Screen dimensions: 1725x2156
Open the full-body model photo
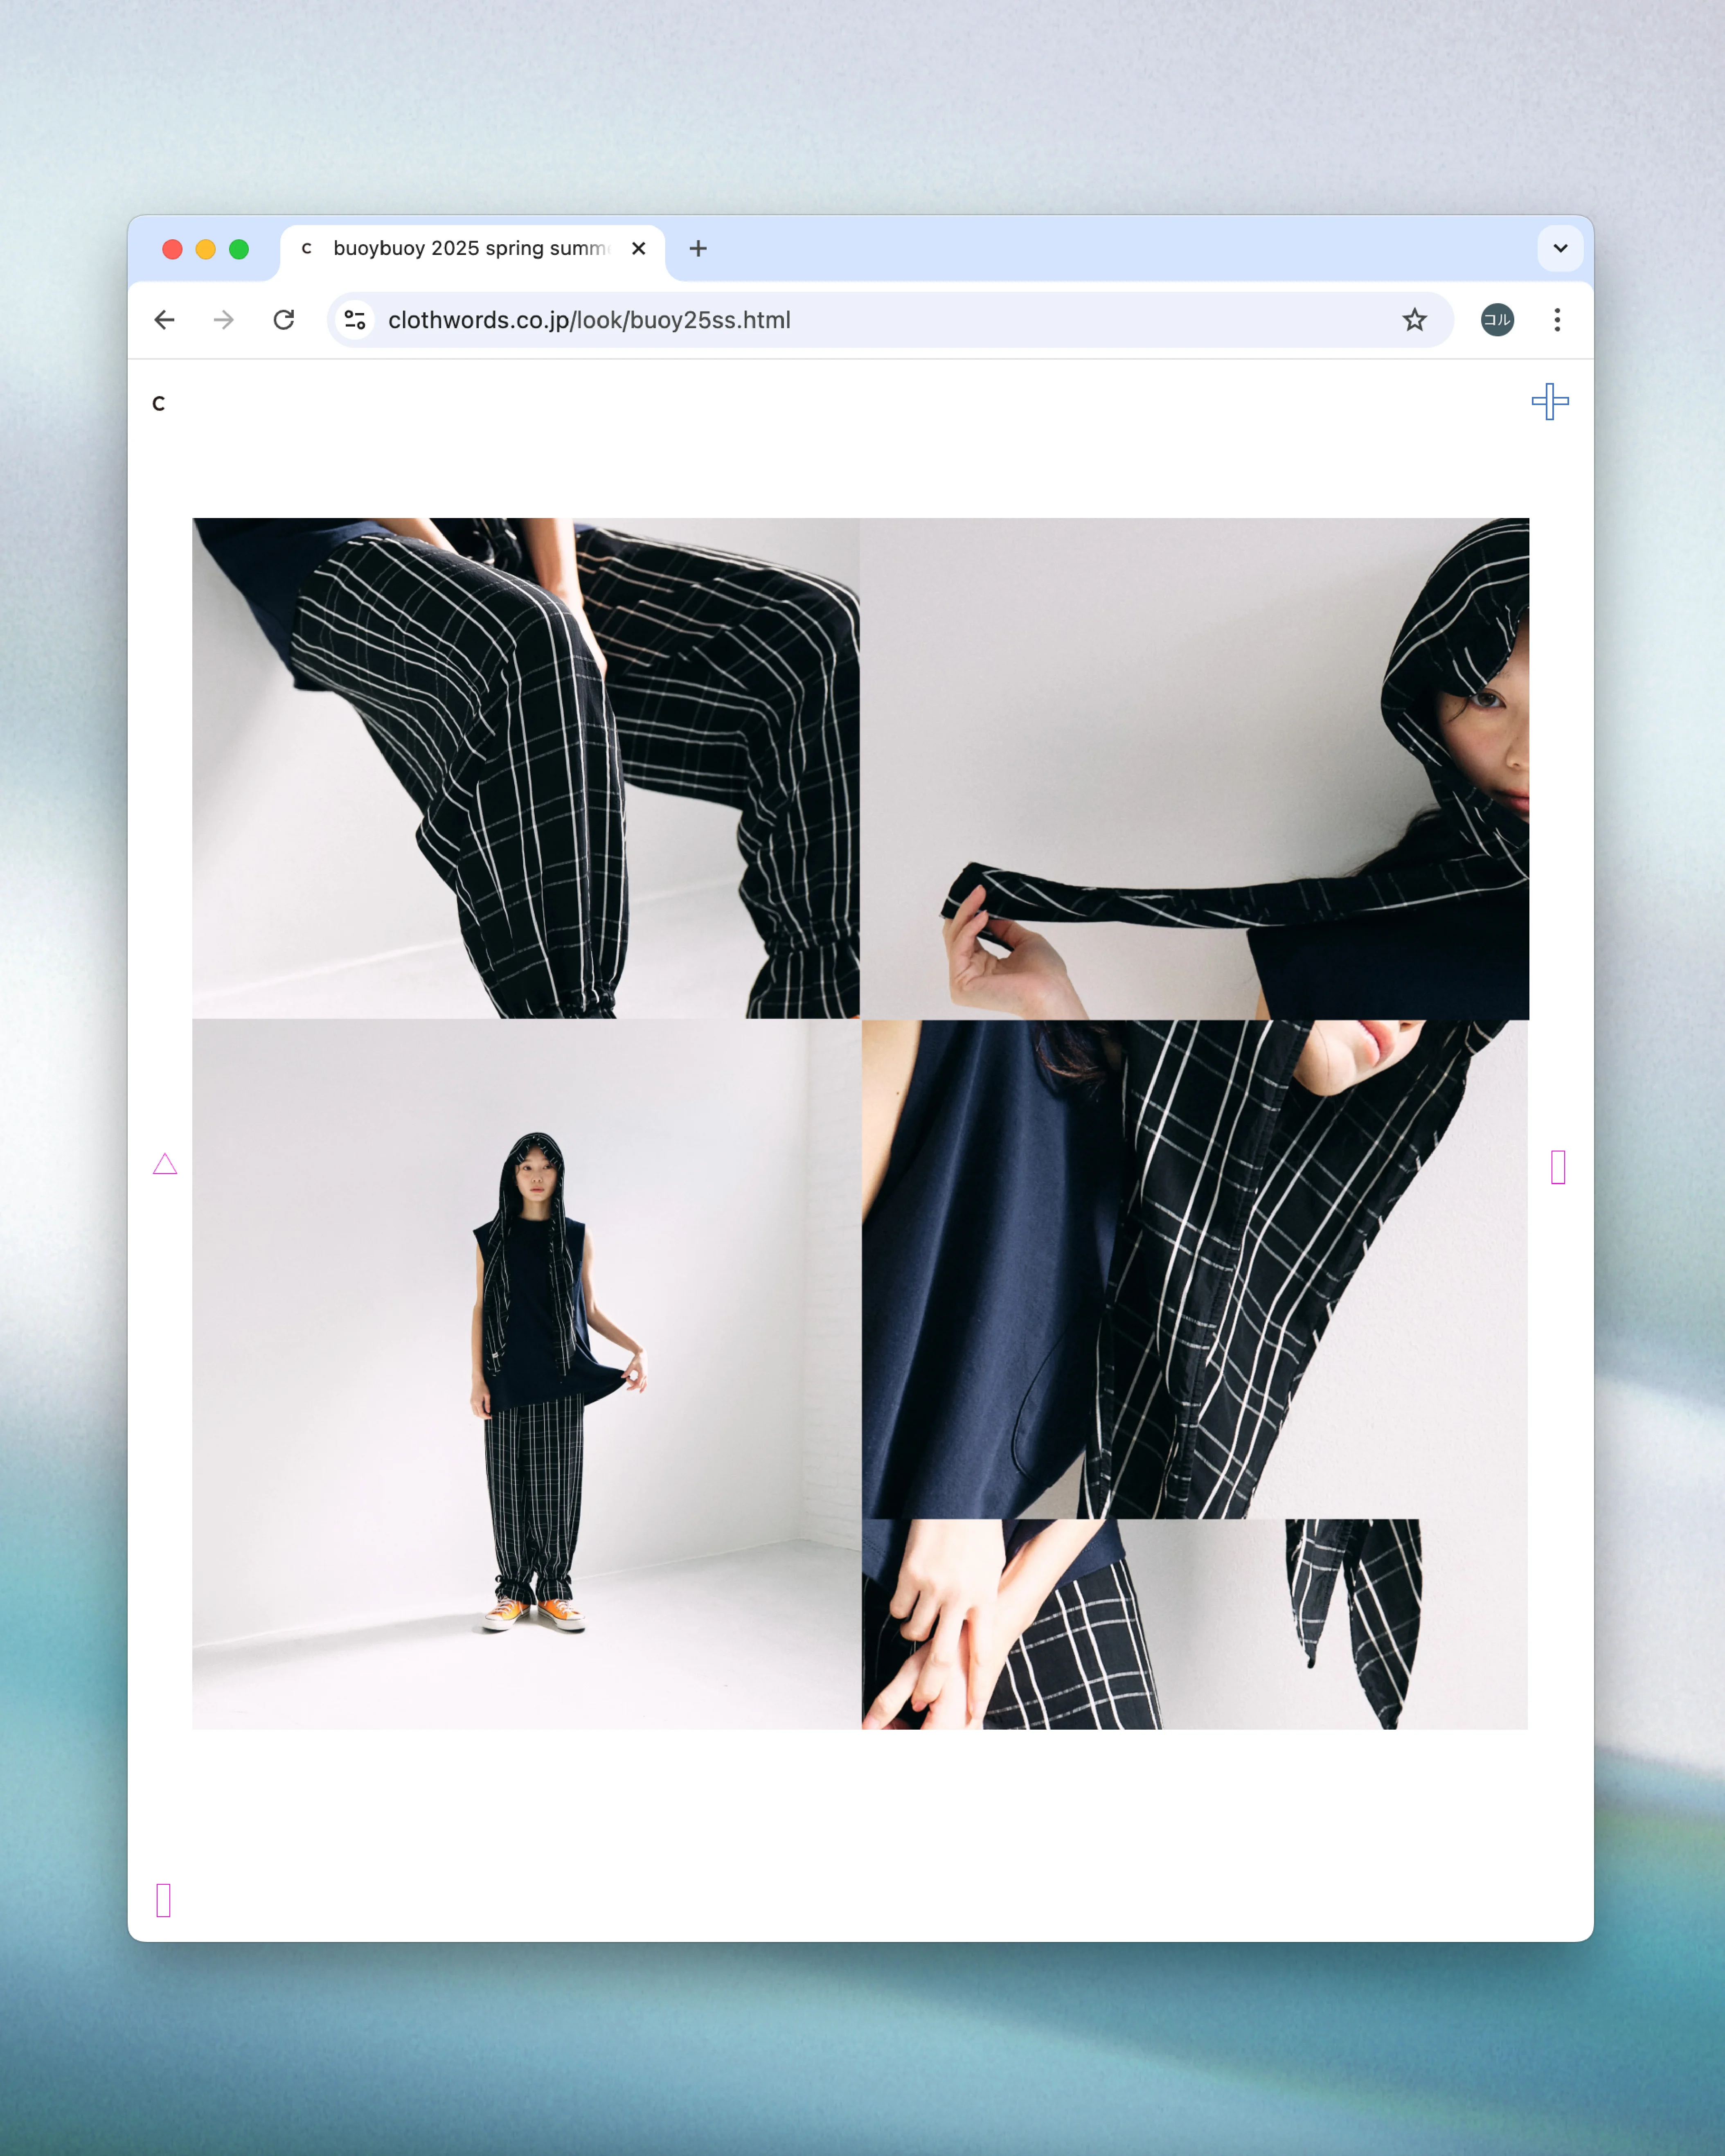point(526,1374)
